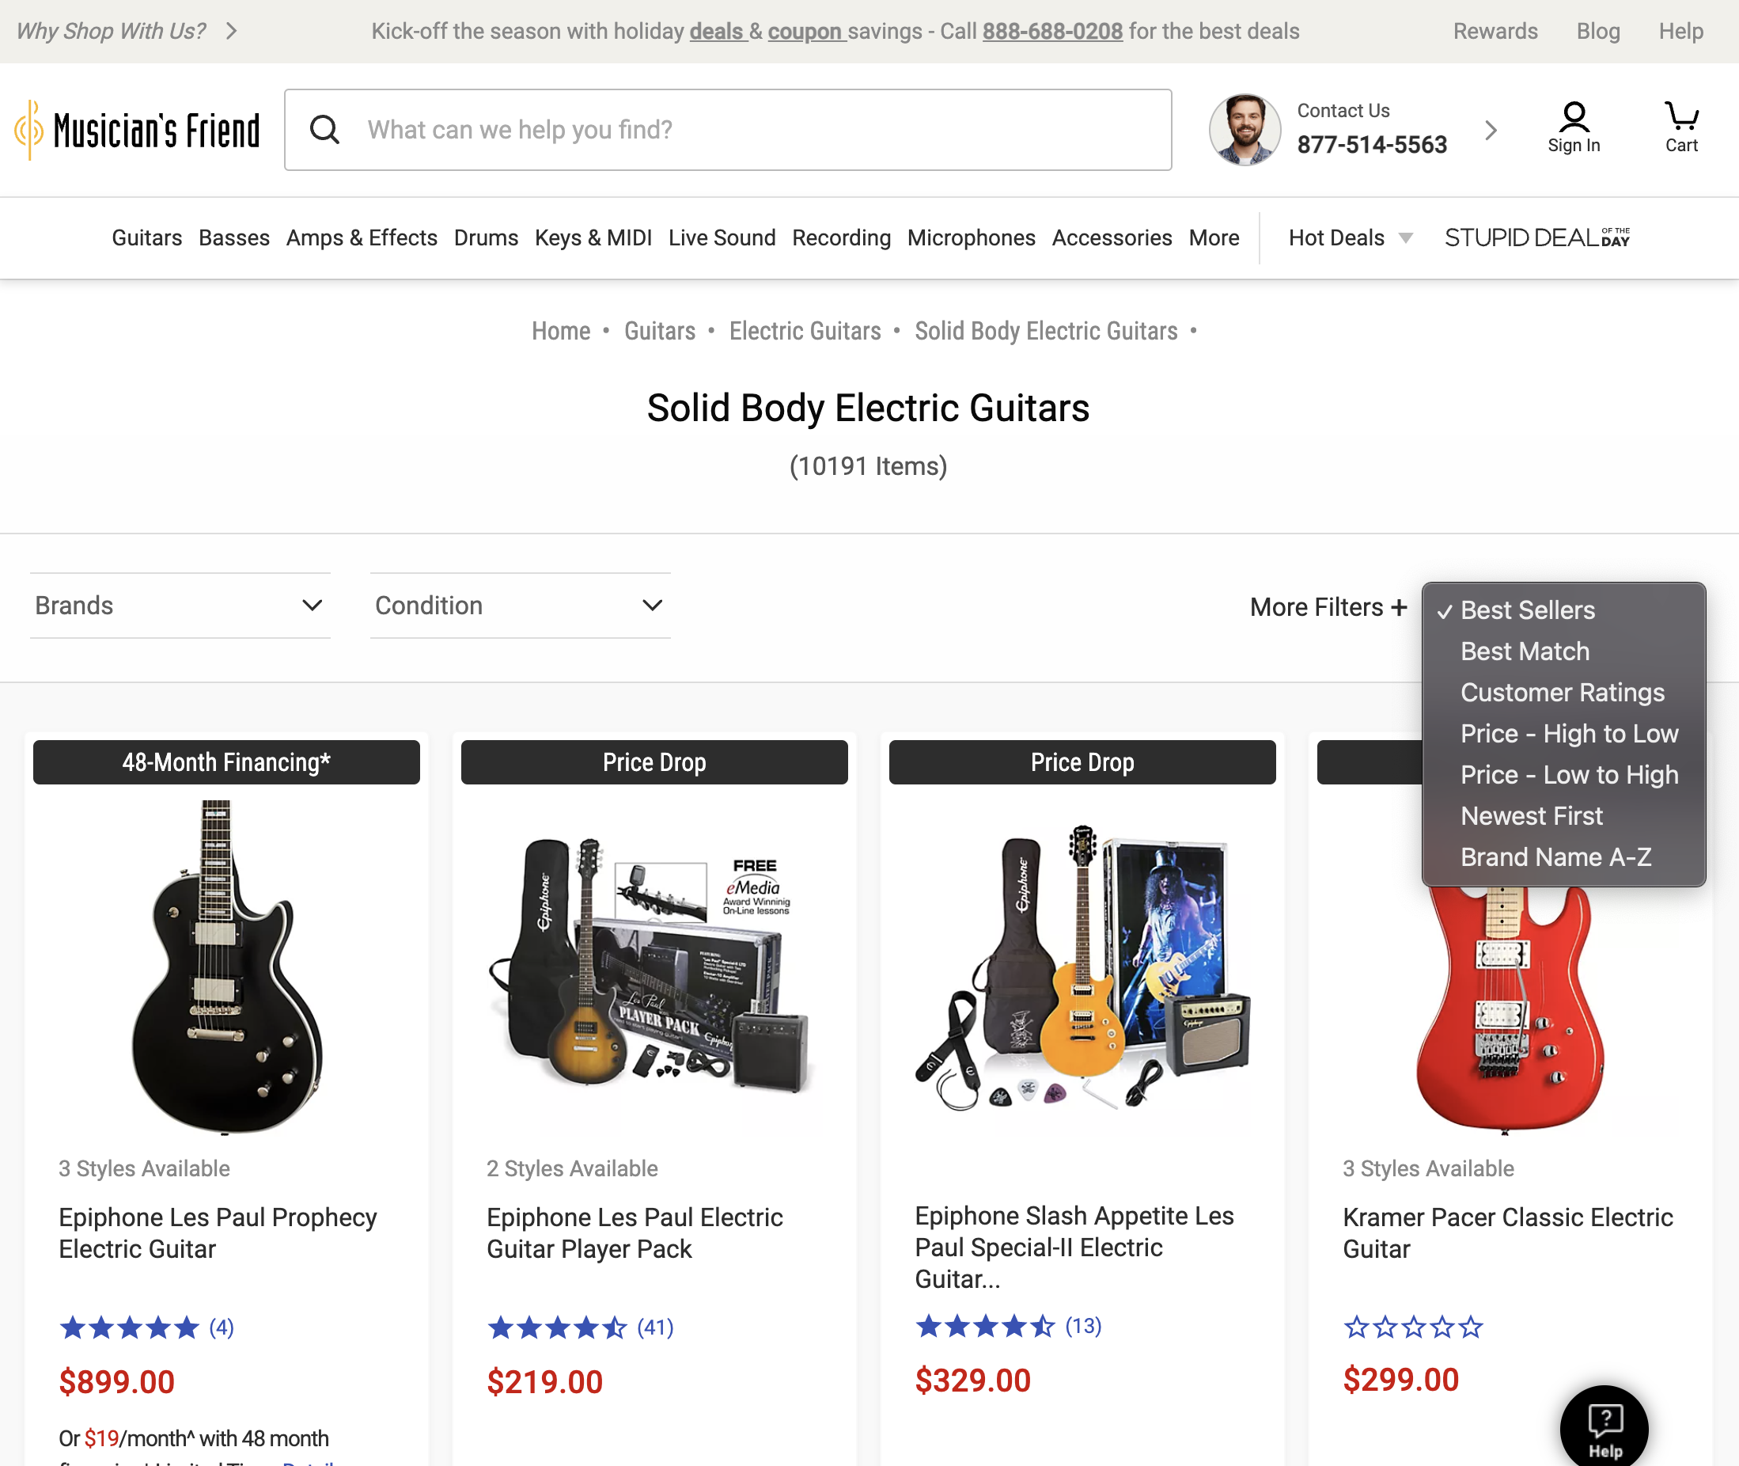Viewport: 1739px width, 1466px height.
Task: Open the Accessories navigation menu
Action: pyautogui.click(x=1111, y=237)
